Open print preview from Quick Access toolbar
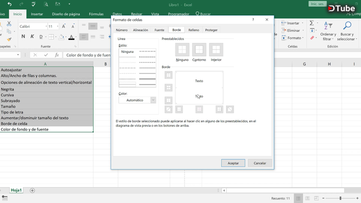The height and width of the screenshot is (203, 361). [46, 4]
